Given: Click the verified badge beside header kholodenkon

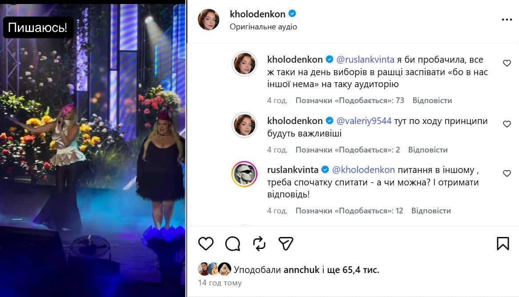Looking at the screenshot, I should pos(292,14).
